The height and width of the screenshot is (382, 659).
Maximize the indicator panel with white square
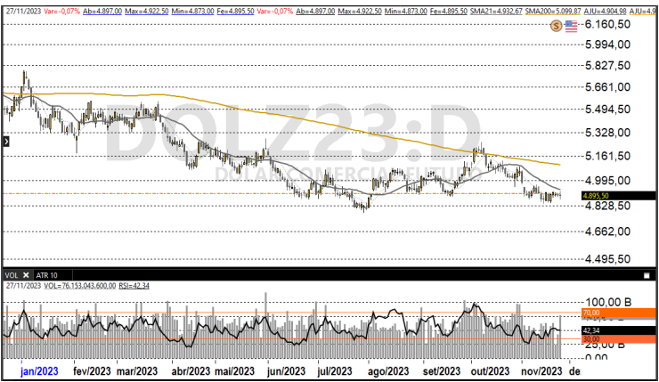pyautogui.click(x=647, y=276)
